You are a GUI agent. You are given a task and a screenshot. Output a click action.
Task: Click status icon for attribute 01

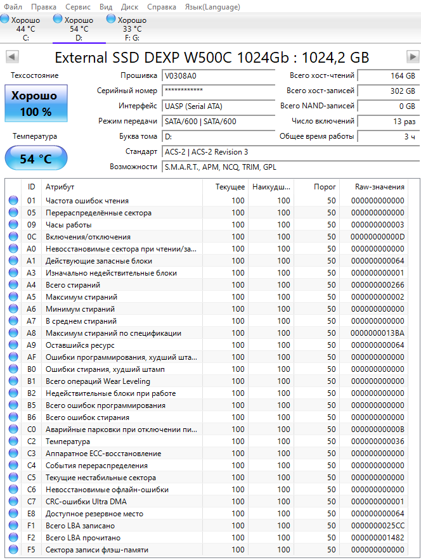13,200
